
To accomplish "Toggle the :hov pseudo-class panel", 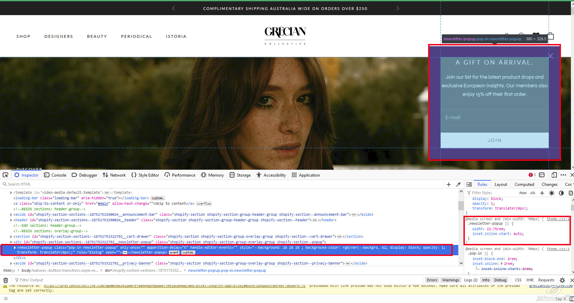I will [x=523, y=193].
